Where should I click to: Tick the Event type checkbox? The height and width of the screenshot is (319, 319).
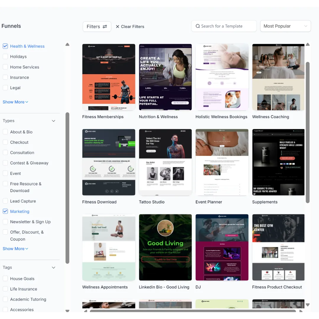[5, 173]
